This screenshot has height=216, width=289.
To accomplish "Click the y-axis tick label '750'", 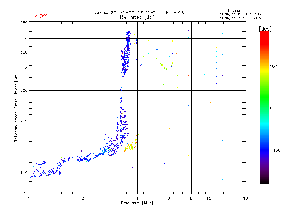I will pos(24,23).
